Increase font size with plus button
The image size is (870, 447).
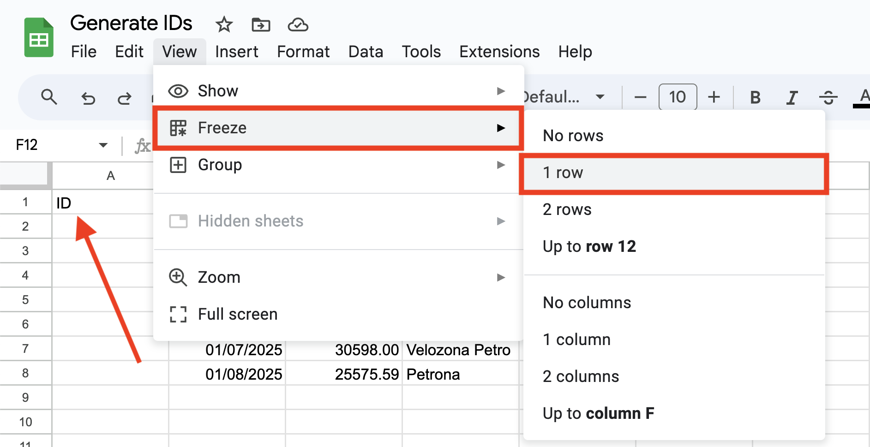click(x=714, y=97)
